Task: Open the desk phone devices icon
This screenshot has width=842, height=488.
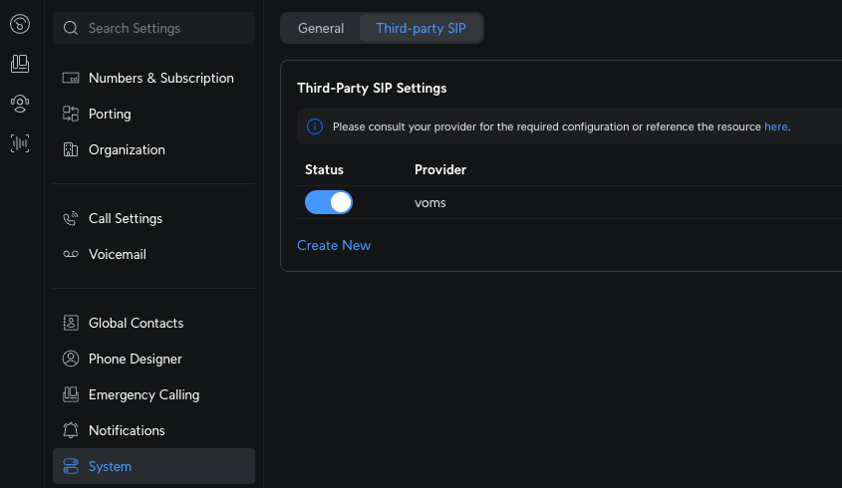Action: pos(20,64)
